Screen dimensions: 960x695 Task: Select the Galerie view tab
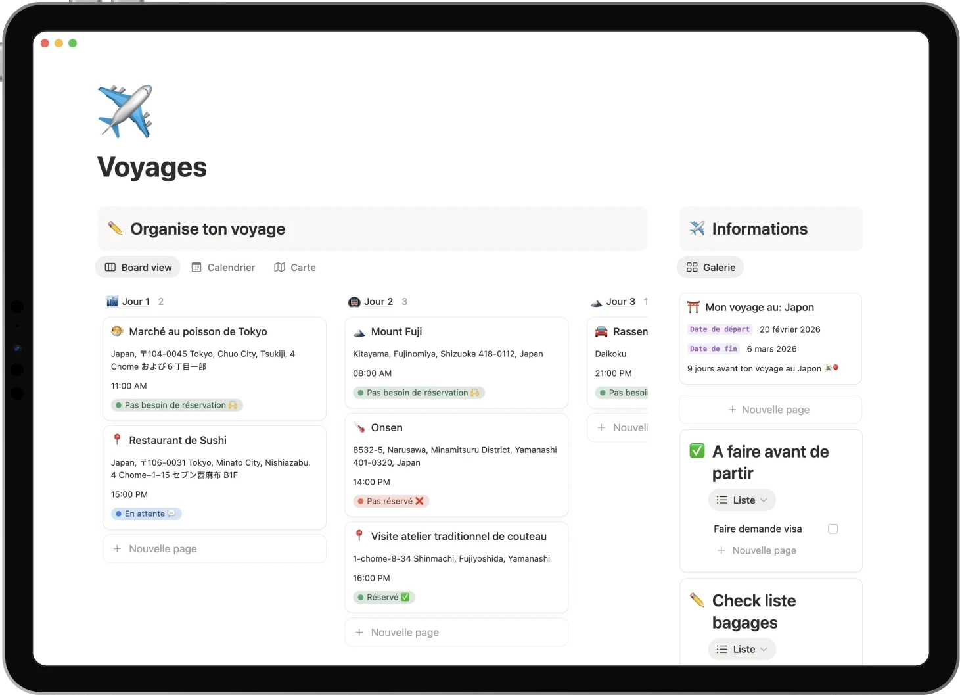click(x=711, y=267)
